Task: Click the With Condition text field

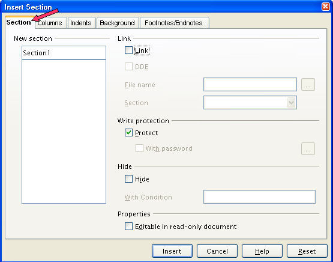Action: point(259,197)
